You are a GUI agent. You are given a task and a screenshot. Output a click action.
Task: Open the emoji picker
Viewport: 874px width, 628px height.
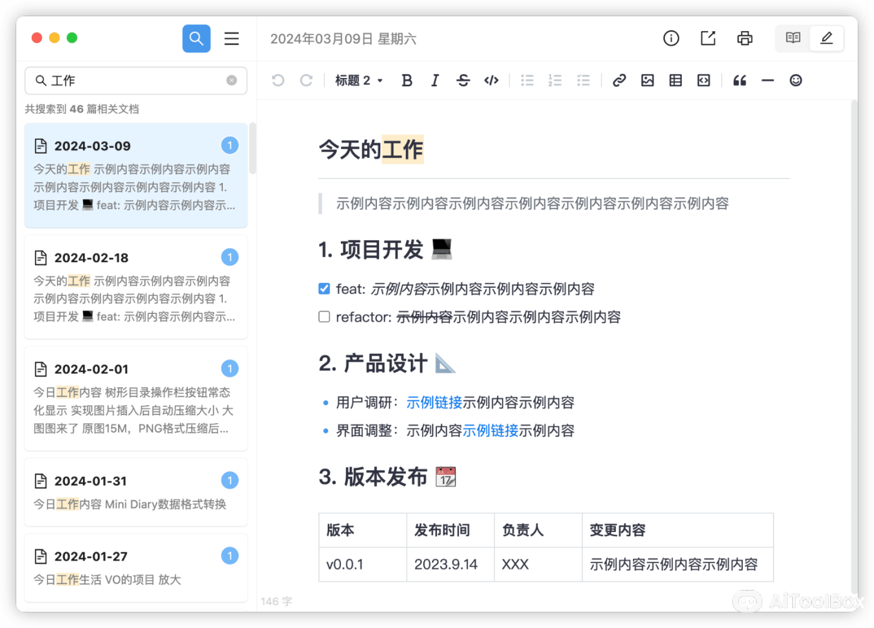795,80
